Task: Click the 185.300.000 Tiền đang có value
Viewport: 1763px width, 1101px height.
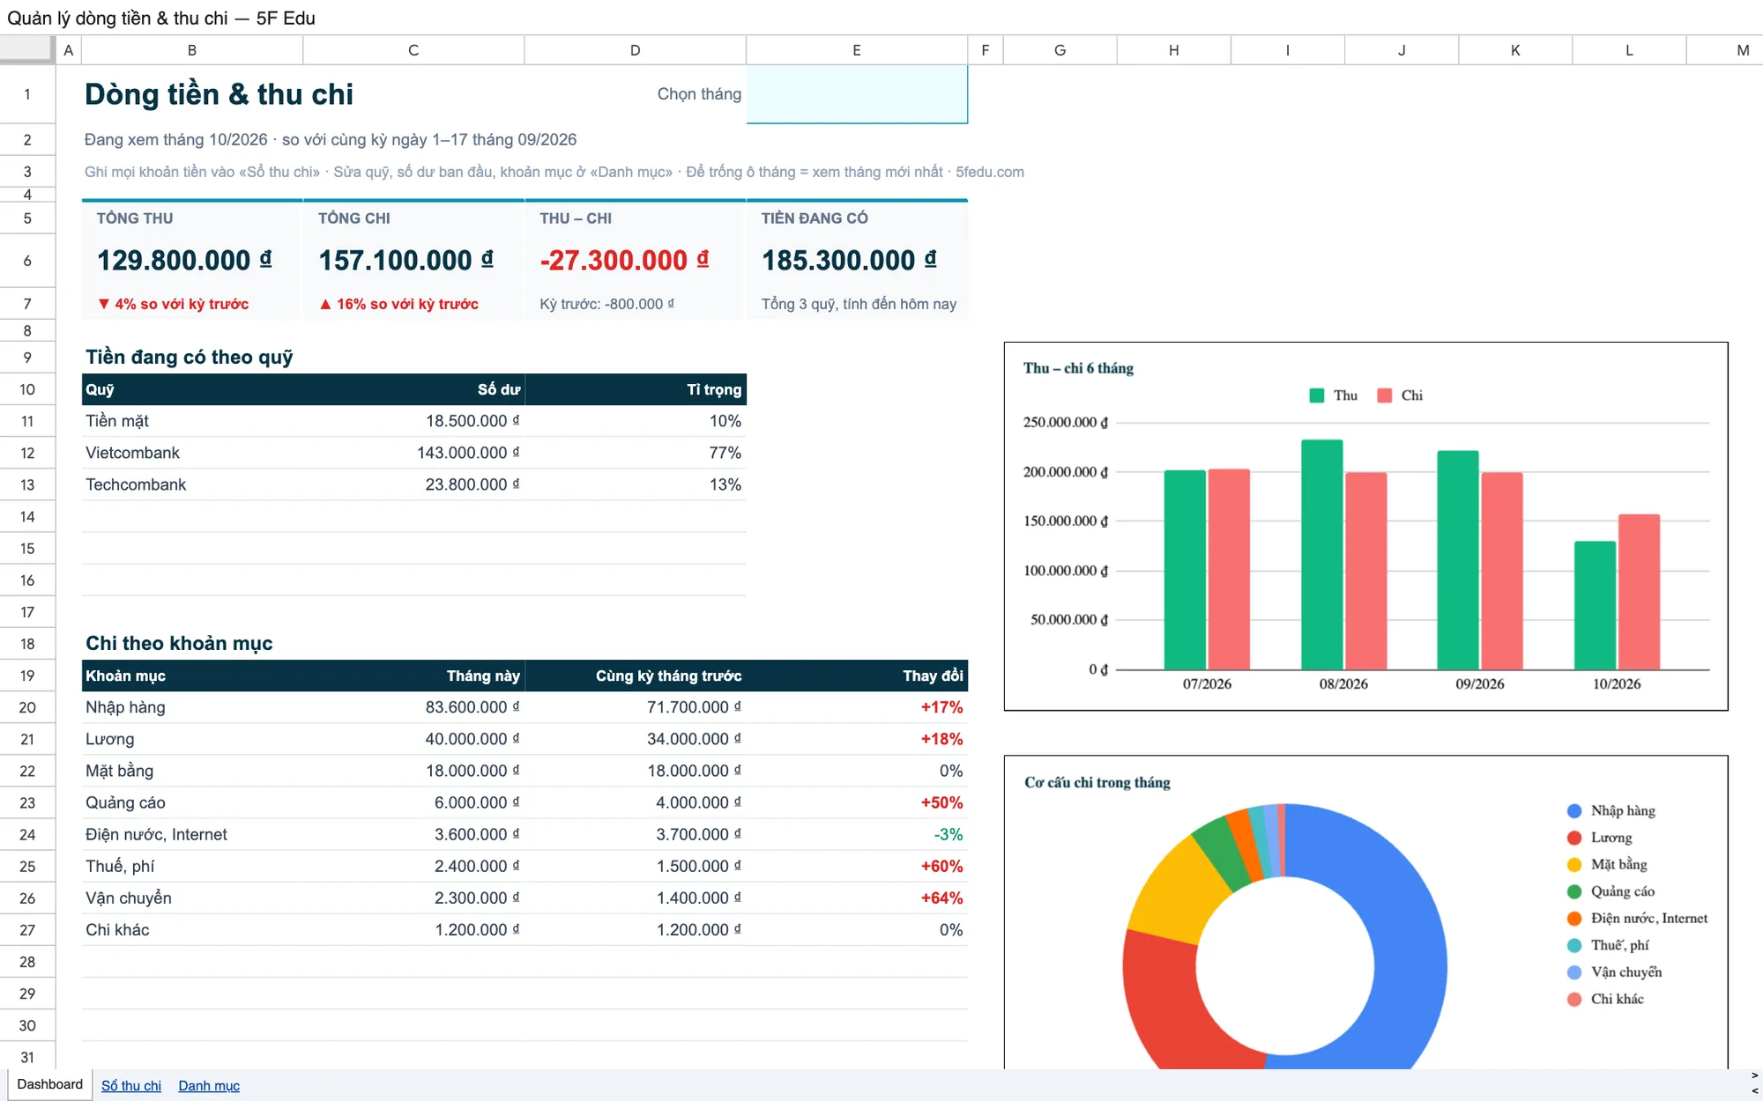Action: (x=849, y=260)
